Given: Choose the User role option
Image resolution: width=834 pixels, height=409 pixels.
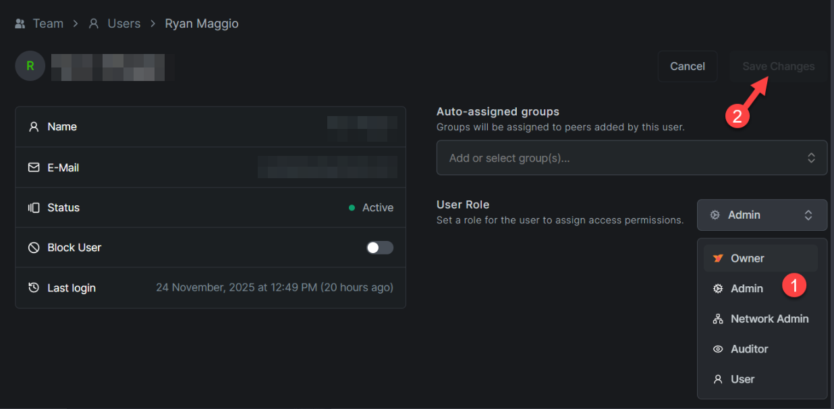Looking at the screenshot, I should click(742, 379).
